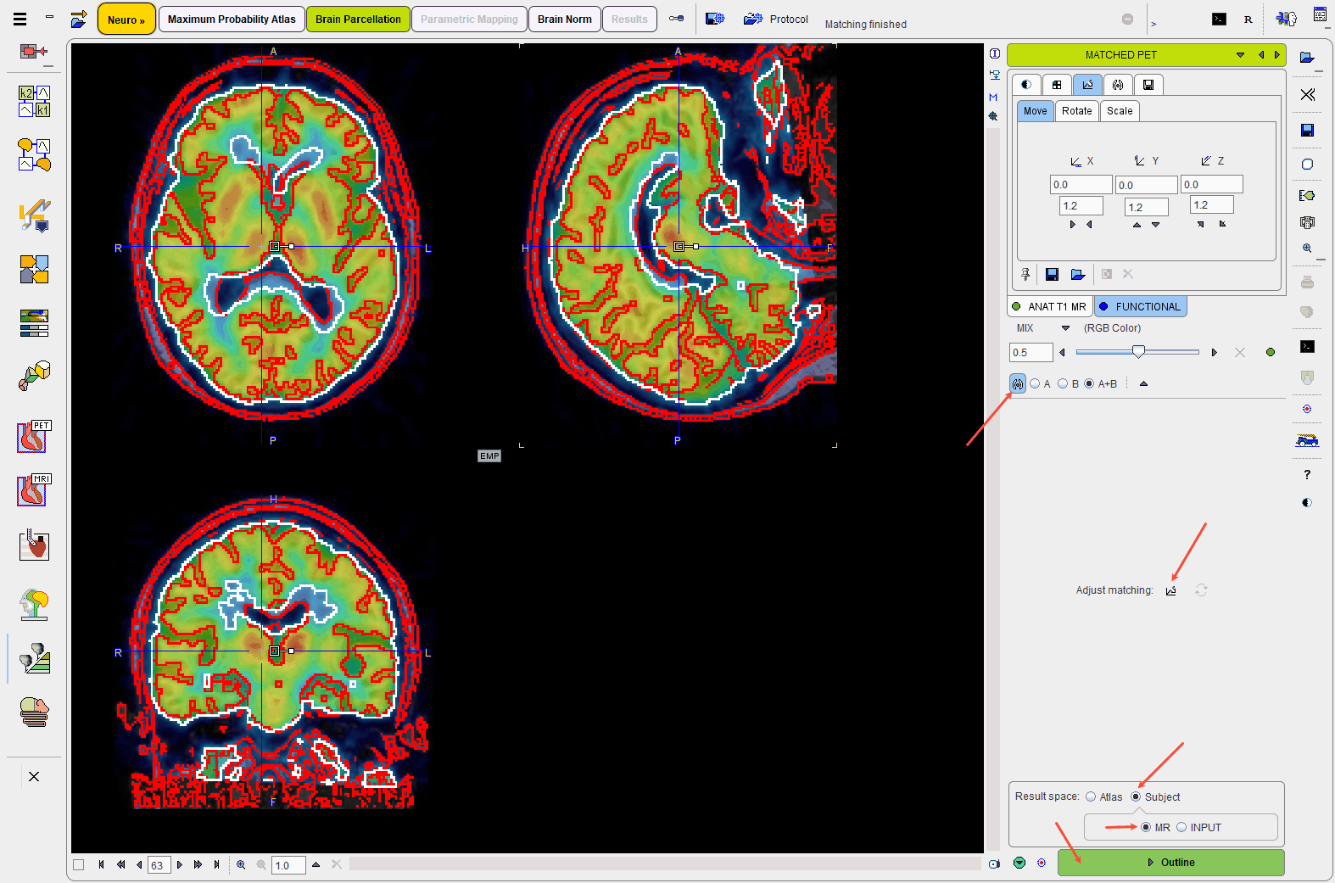Click the X translation value field
Image resolution: width=1335 pixels, height=883 pixels.
tap(1081, 184)
